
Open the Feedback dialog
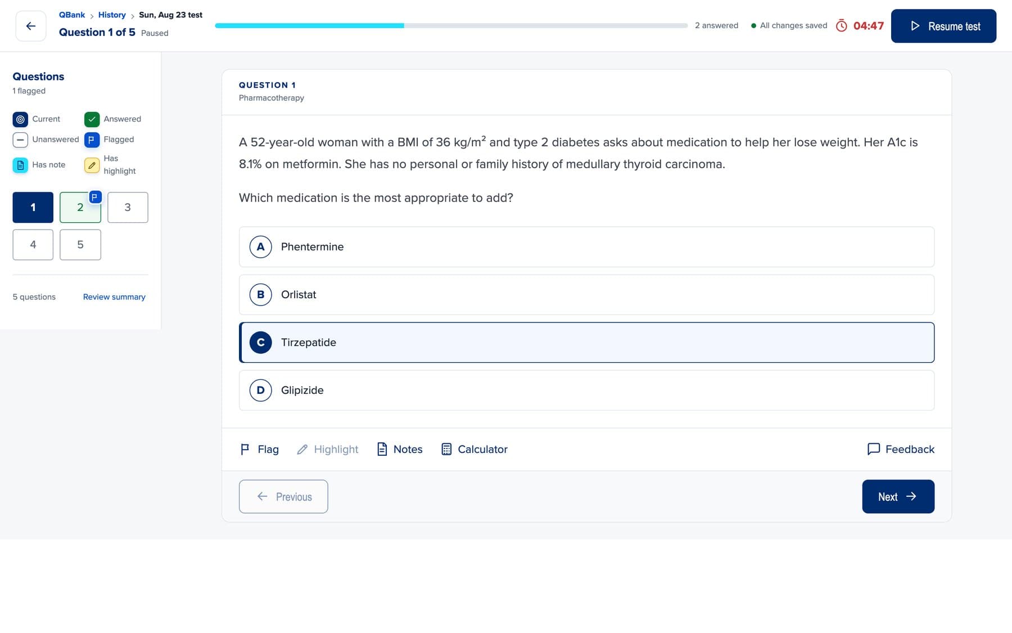tap(901, 449)
